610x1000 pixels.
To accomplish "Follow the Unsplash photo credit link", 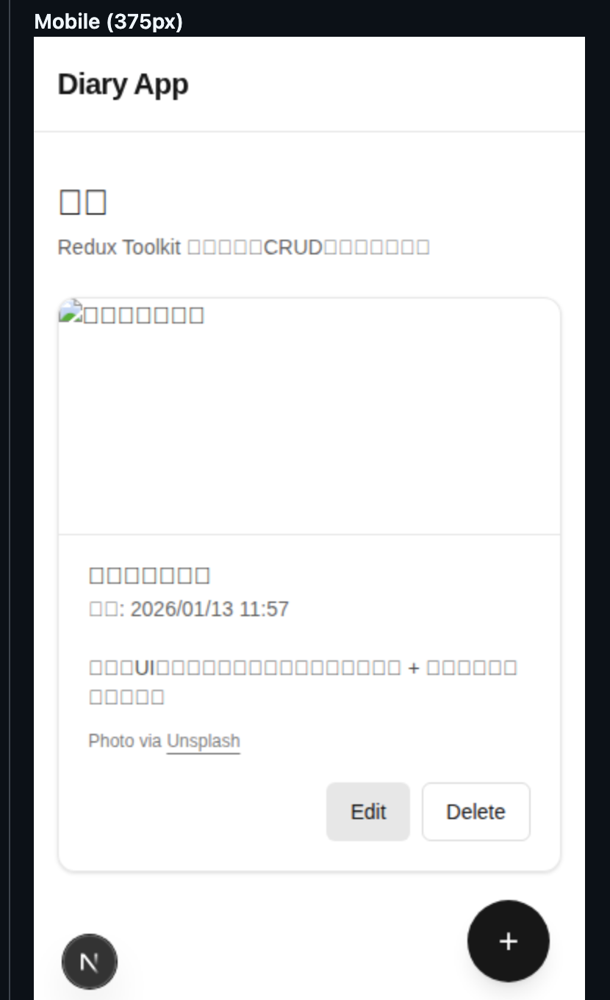I will [204, 741].
